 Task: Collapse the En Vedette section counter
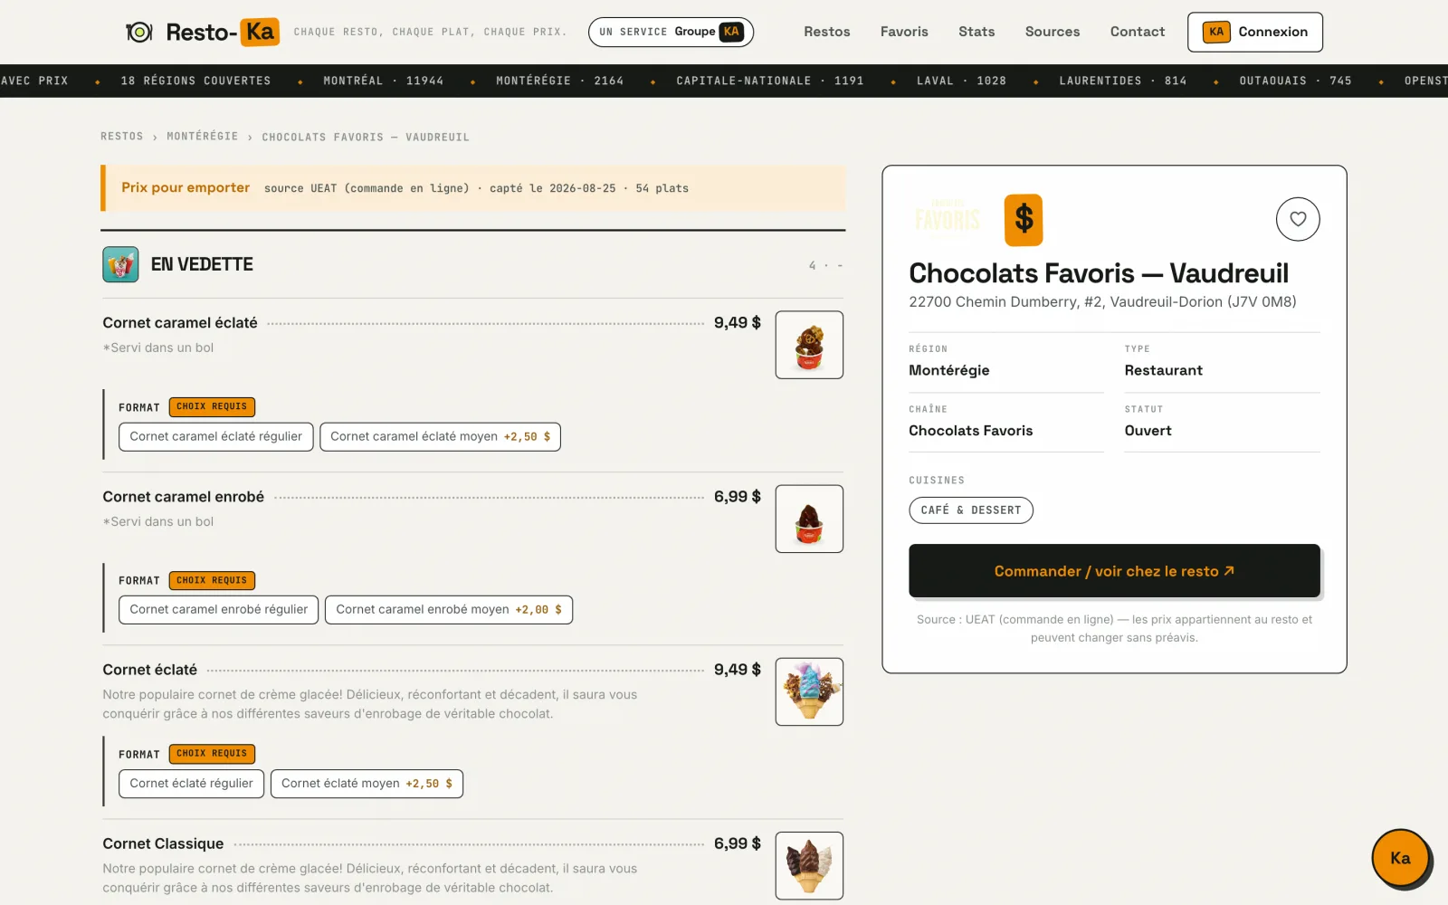pos(825,265)
